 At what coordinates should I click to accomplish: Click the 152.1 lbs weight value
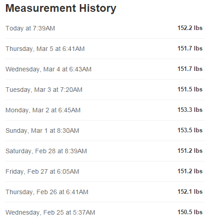click(x=190, y=192)
